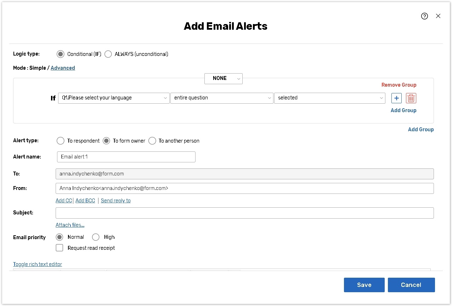Close the Add Email Alerts dialog
This screenshot has height=306, width=452.
coord(438,16)
